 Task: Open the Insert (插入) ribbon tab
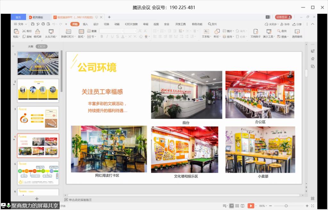click(x=85, y=24)
